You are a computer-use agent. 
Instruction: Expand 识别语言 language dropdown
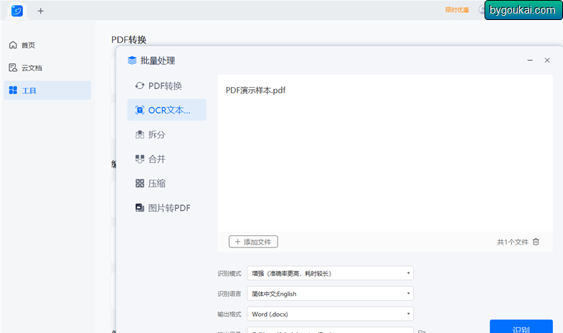(330, 294)
